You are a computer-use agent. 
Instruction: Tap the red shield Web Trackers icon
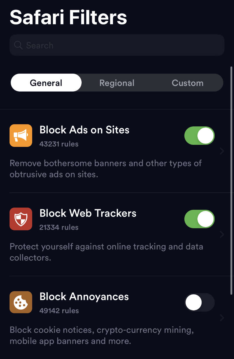(21, 219)
